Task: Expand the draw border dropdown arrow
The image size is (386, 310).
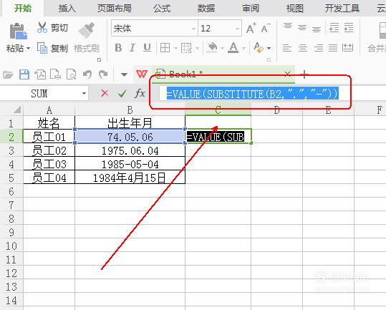Action: point(197,48)
